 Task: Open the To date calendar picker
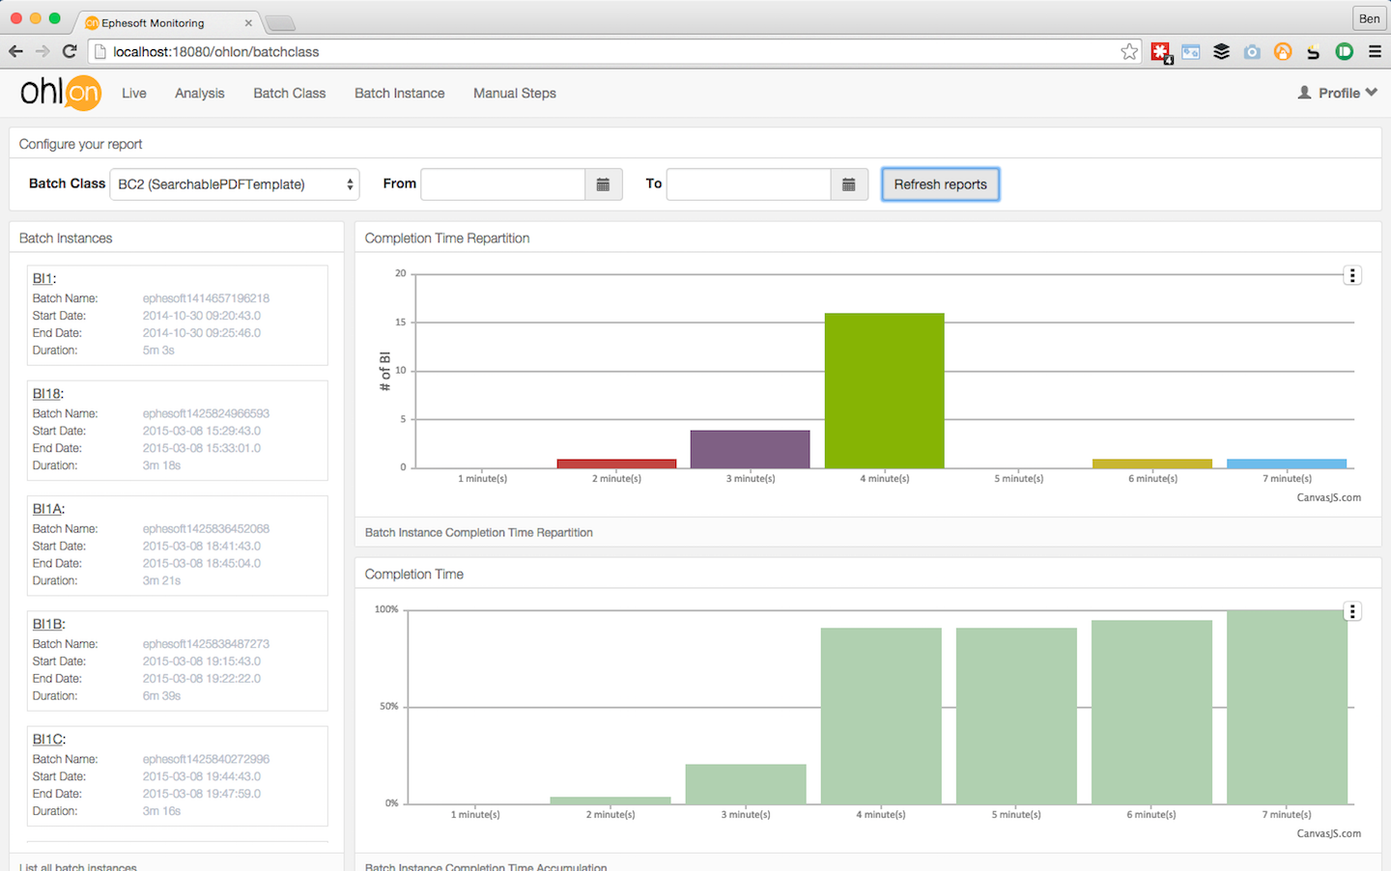pos(848,183)
